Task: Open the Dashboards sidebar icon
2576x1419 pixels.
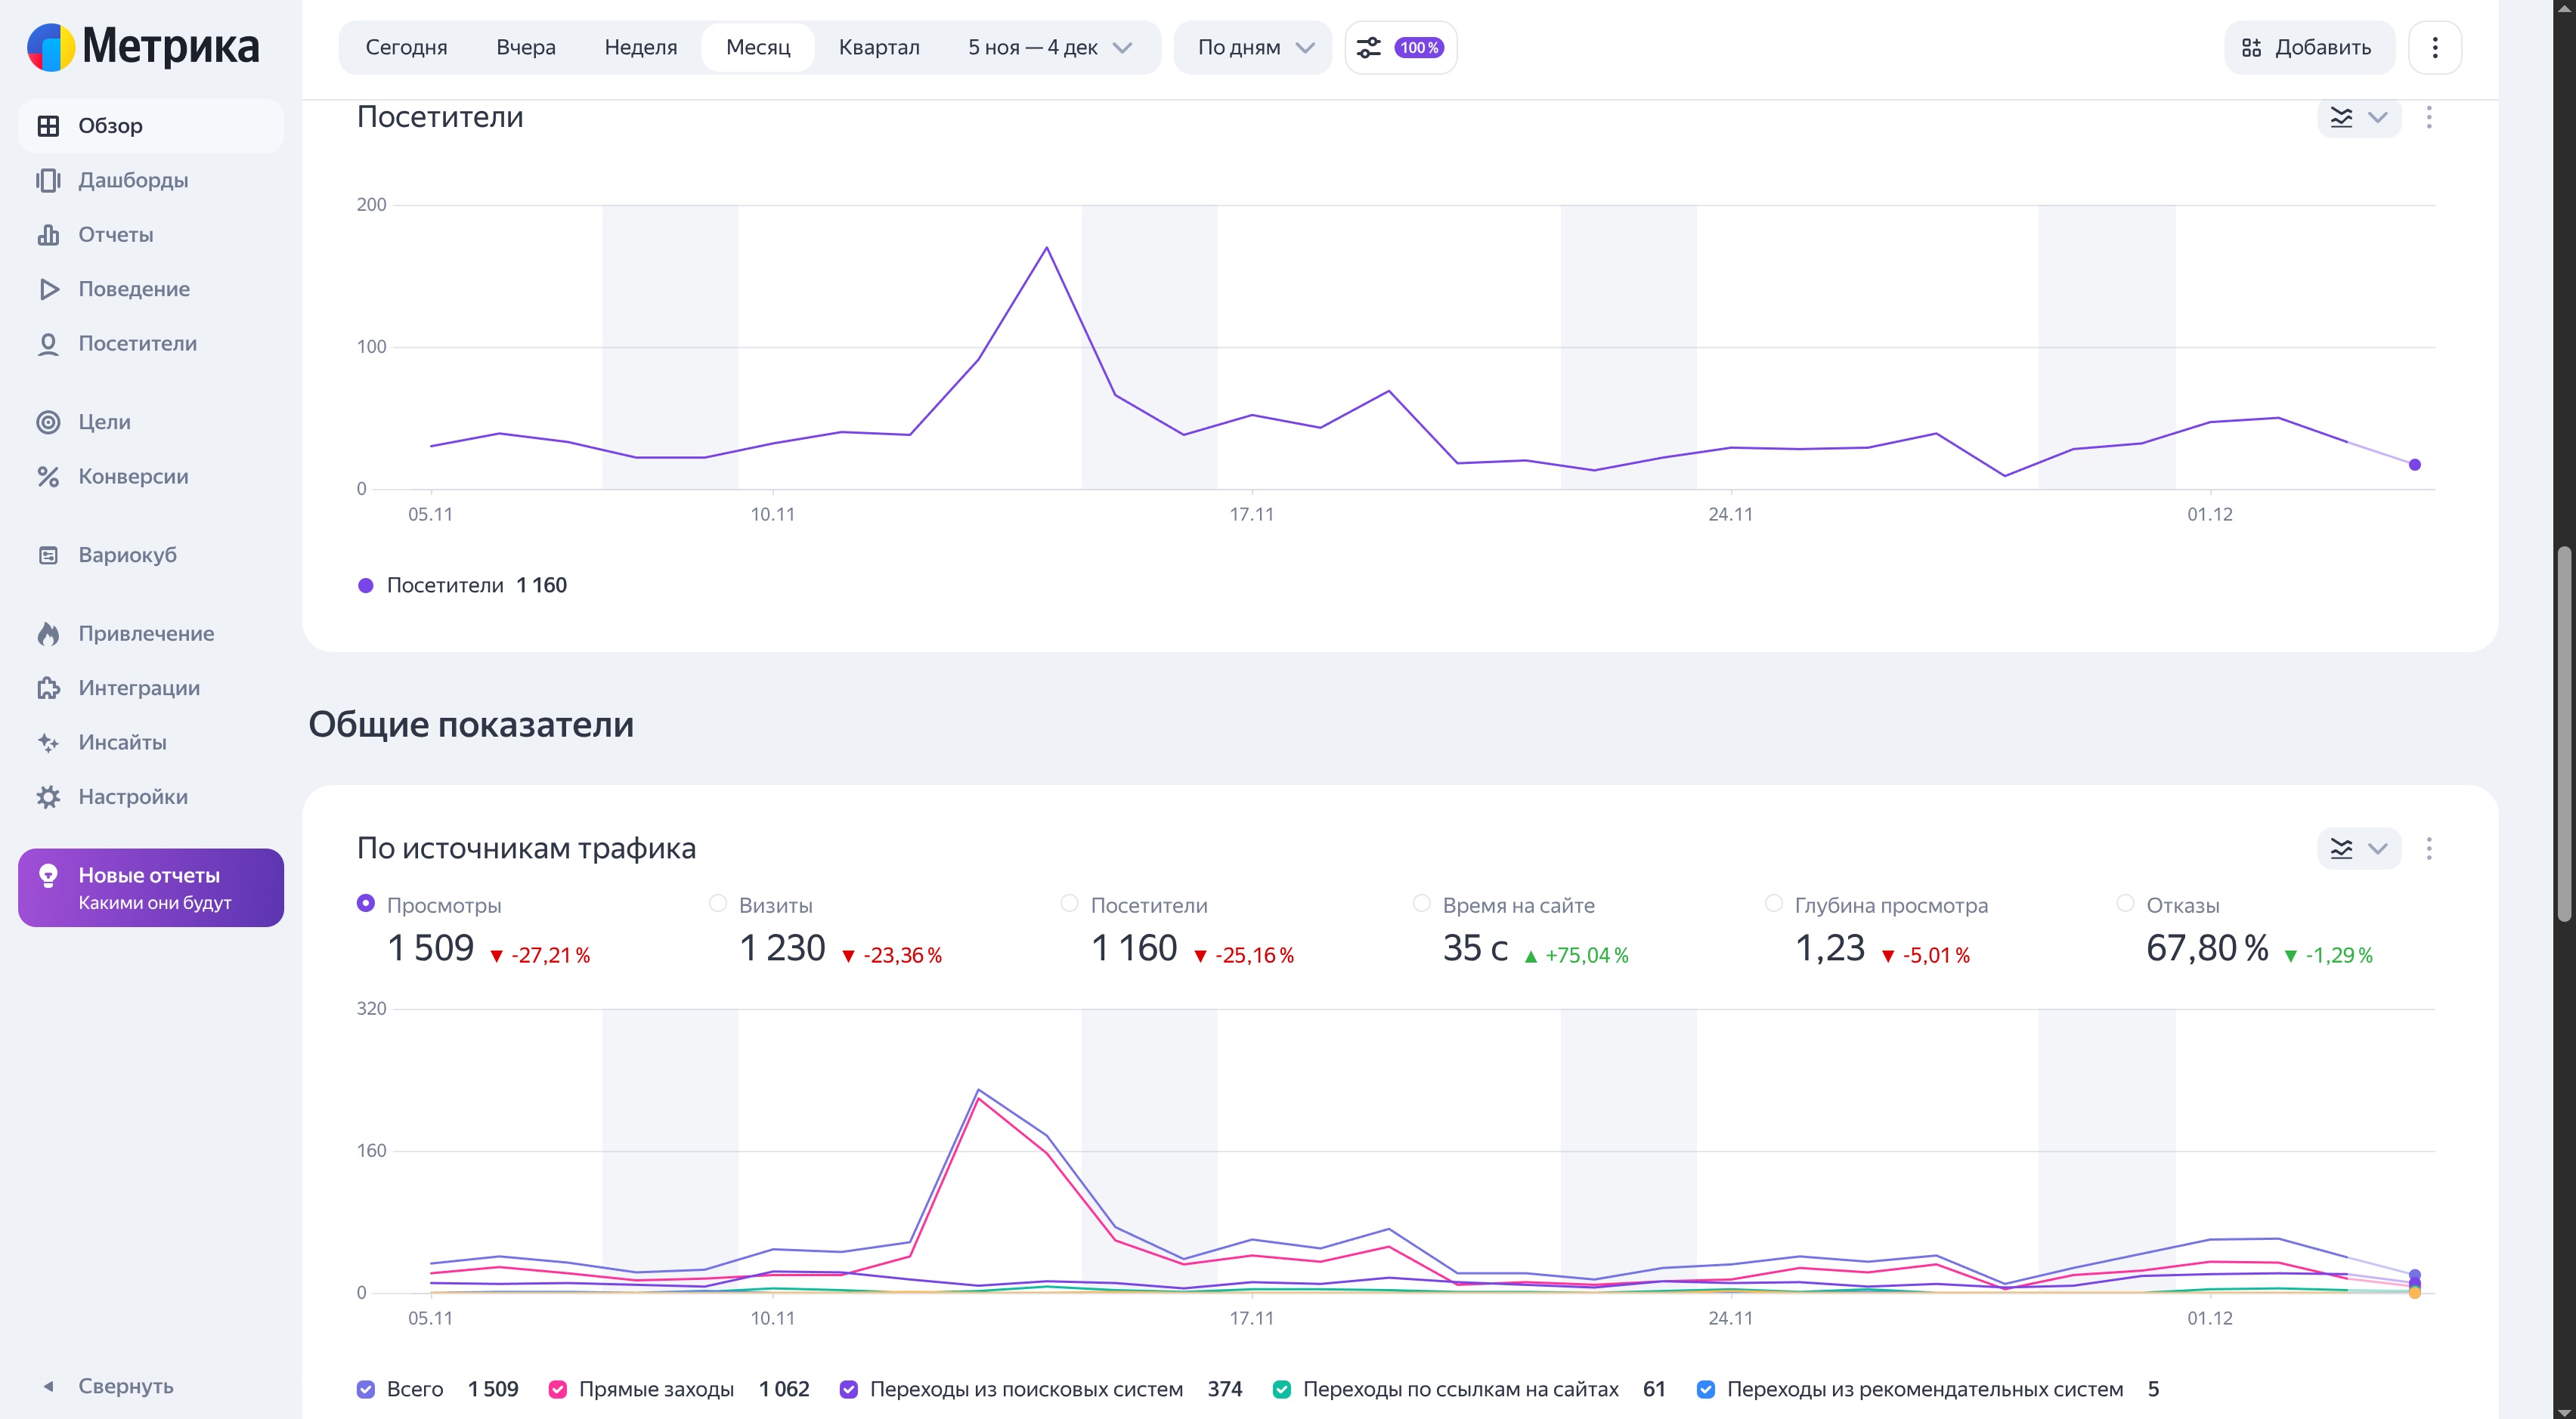Action: pos(48,180)
